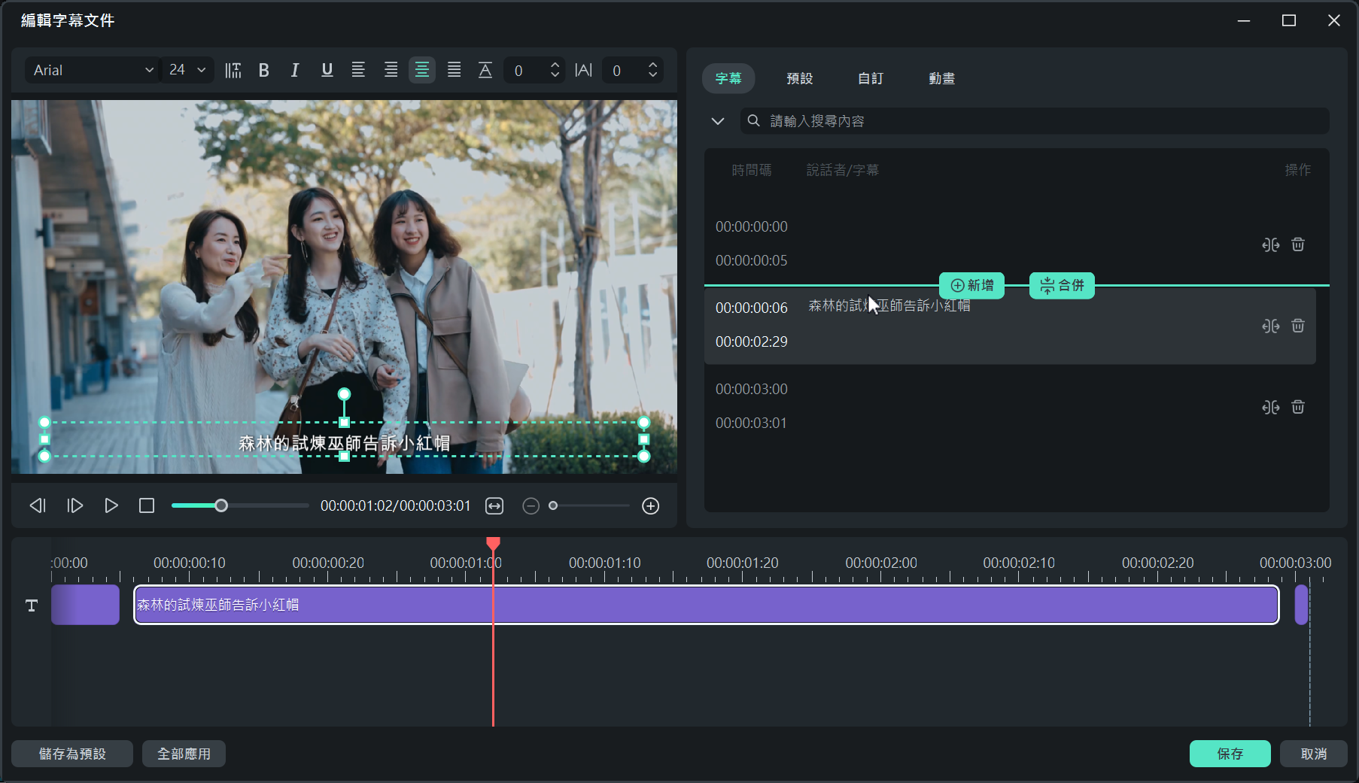Maximize the 編輯字幕文件 window
This screenshot has height=783, width=1359.
click(1289, 20)
